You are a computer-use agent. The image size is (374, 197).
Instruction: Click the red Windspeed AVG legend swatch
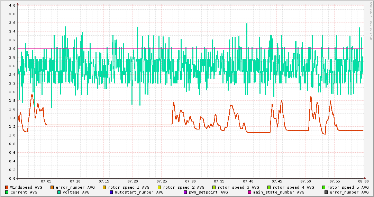(x=7, y=187)
